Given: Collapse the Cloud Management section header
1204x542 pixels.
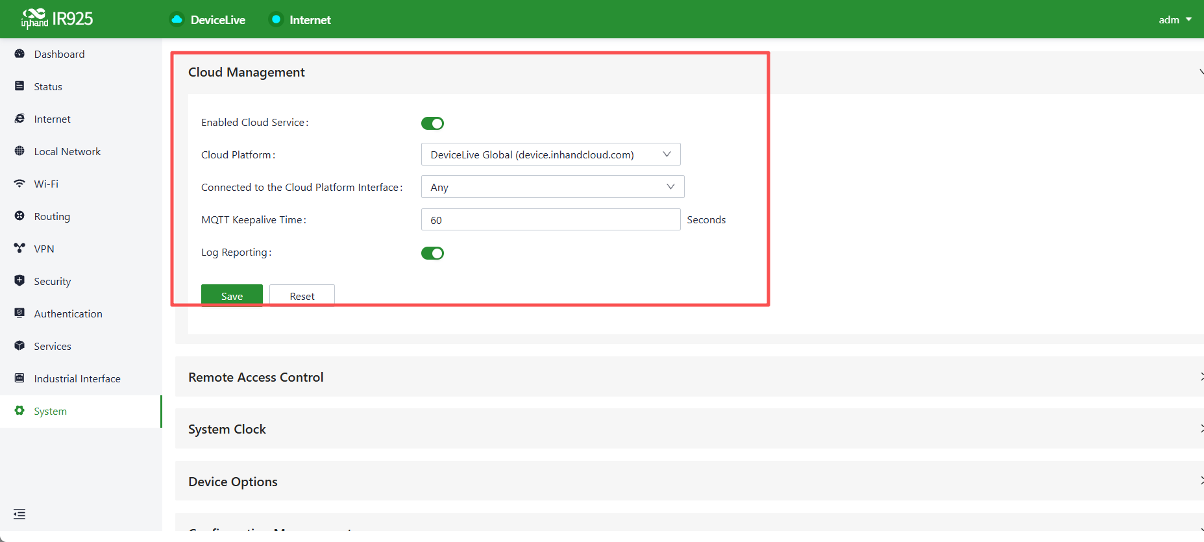Looking at the screenshot, I should (x=689, y=72).
